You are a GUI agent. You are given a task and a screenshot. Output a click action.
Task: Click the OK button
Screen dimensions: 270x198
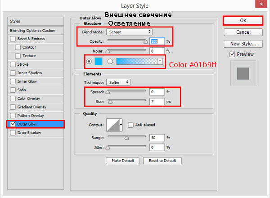click(x=243, y=21)
